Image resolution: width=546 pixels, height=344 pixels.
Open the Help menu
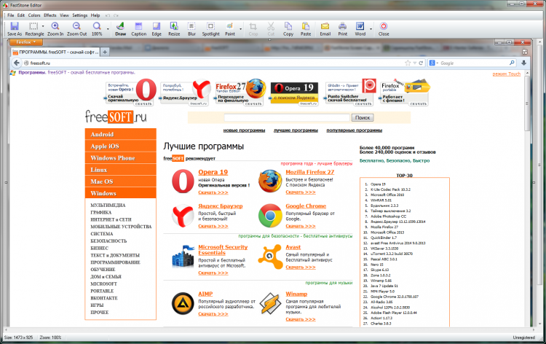[95, 15]
